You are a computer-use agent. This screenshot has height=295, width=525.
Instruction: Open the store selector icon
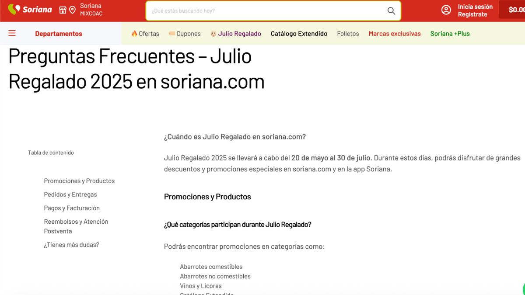click(63, 10)
